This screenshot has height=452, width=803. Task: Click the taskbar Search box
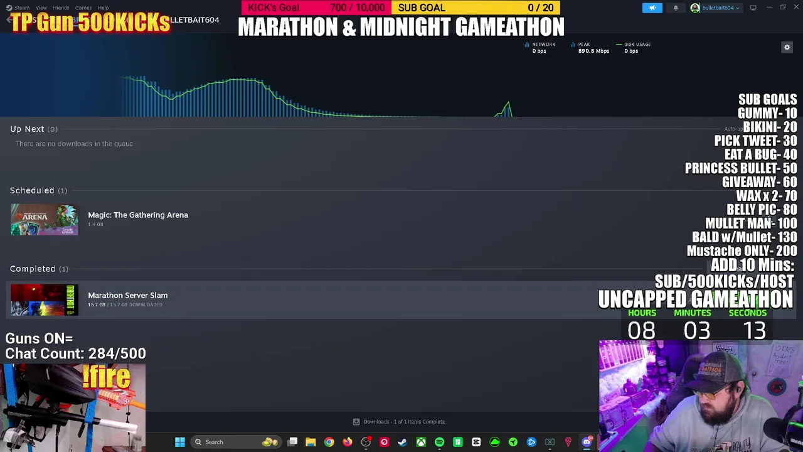click(x=237, y=442)
